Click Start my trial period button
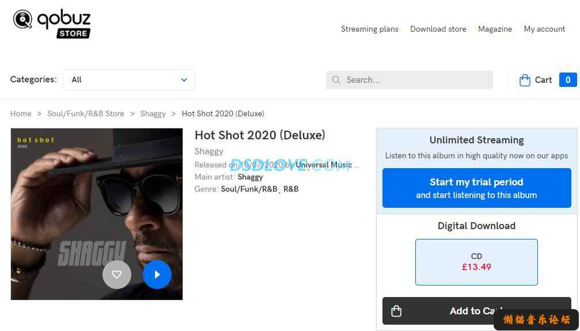The height and width of the screenshot is (331, 580). 476,188
